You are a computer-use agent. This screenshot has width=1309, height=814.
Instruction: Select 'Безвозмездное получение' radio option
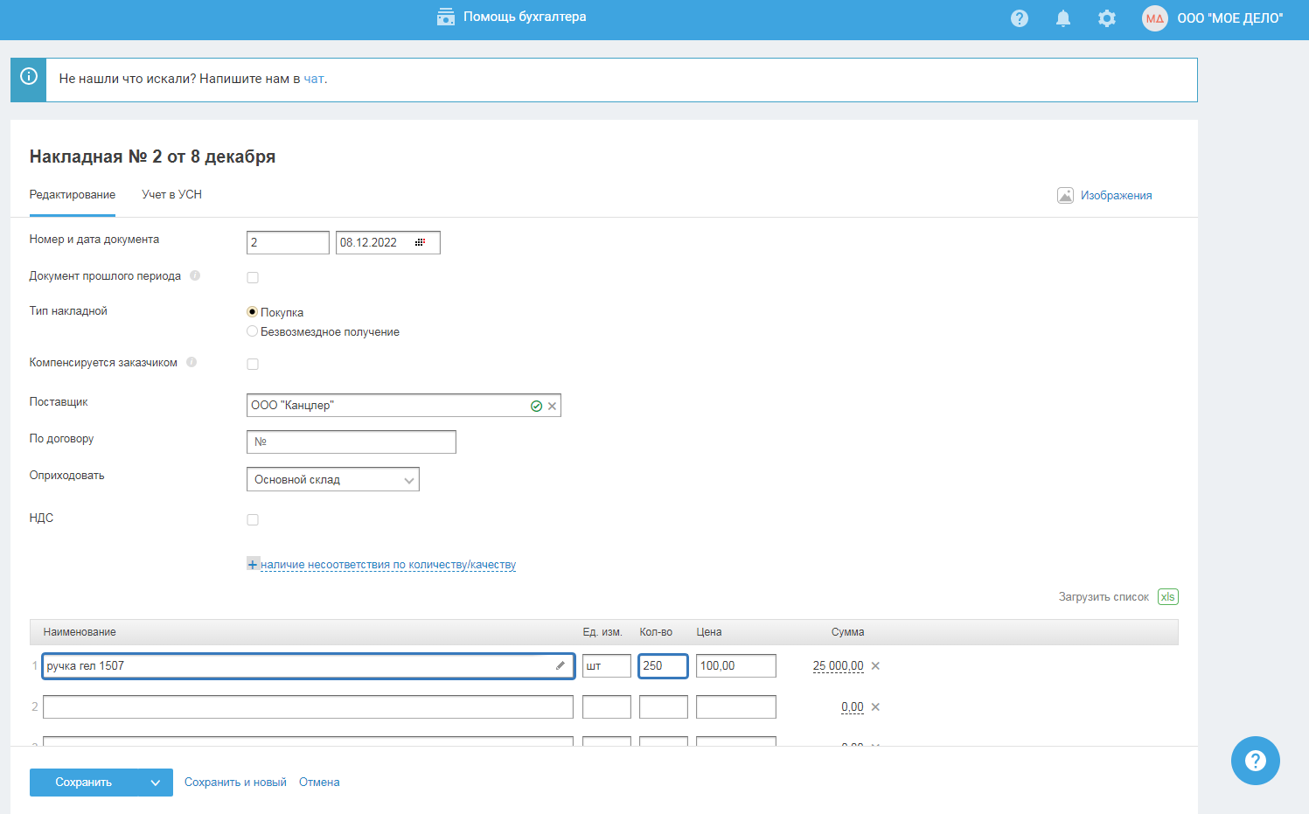(253, 331)
